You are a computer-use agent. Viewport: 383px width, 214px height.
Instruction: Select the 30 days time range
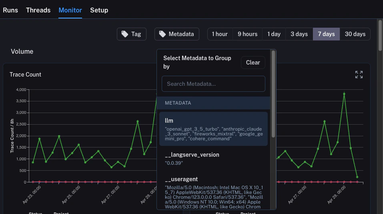[x=355, y=34]
